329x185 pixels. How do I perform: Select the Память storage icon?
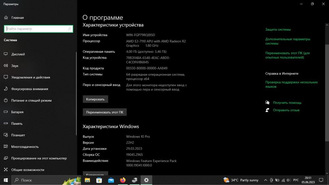click(6, 123)
